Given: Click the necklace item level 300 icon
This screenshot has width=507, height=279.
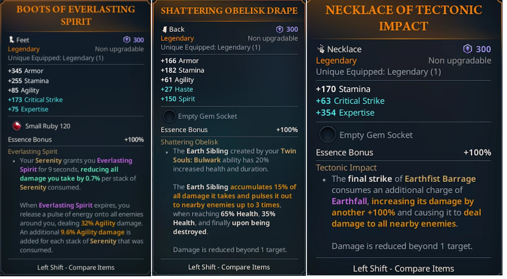Looking at the screenshot, I should pyautogui.click(x=468, y=49).
